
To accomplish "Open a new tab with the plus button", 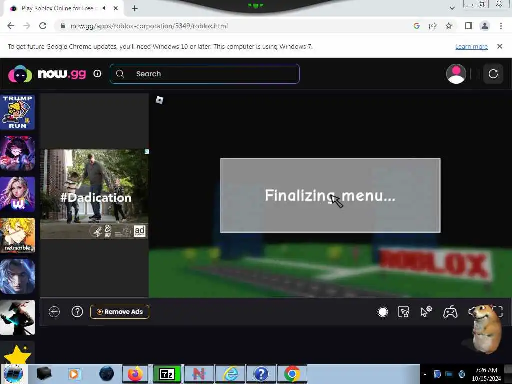I will [135, 8].
